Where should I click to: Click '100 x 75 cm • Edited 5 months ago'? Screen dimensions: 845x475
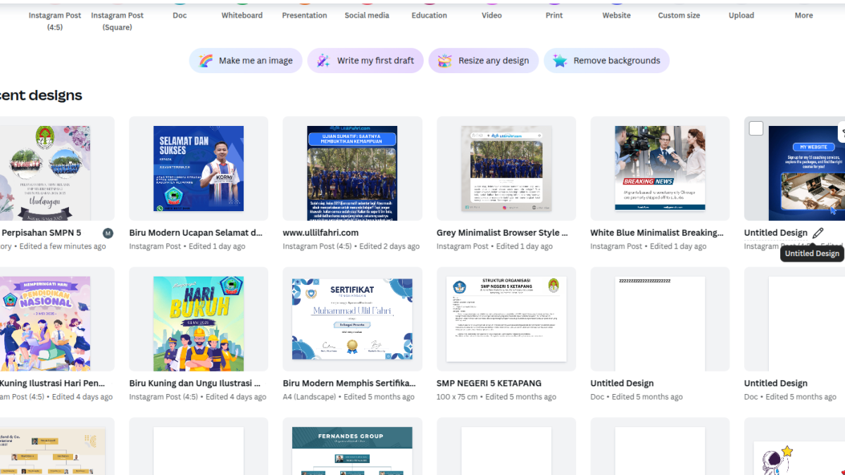[x=496, y=398]
